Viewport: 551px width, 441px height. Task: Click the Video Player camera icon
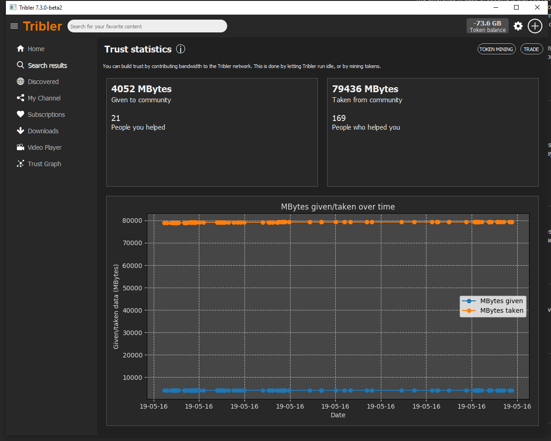[20, 147]
